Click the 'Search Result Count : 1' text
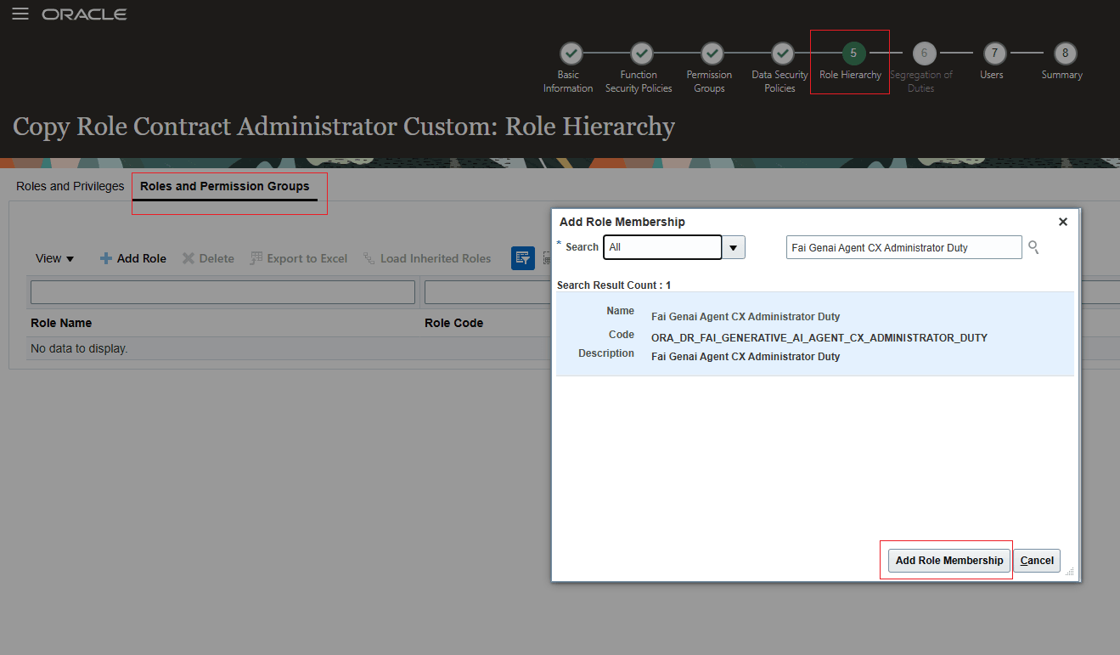This screenshot has width=1120, height=655. [614, 285]
